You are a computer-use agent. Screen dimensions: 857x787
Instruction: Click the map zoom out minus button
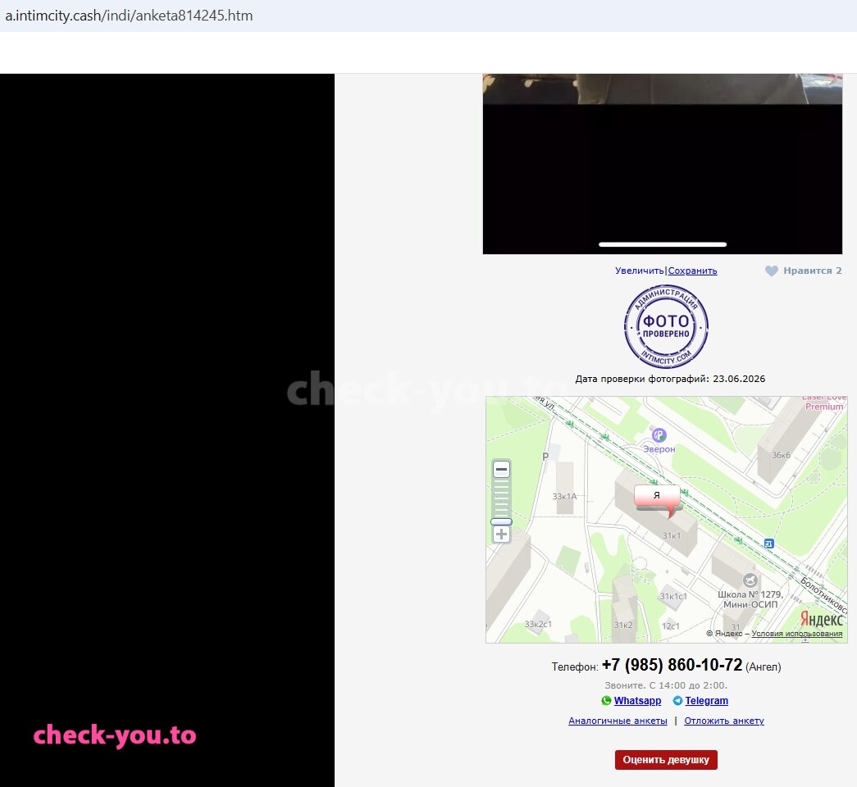501,470
